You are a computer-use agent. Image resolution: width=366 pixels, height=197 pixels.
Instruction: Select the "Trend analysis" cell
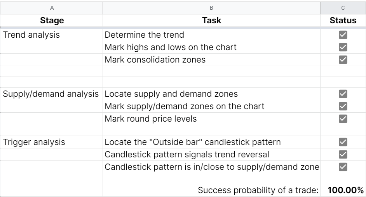[x=52, y=35]
